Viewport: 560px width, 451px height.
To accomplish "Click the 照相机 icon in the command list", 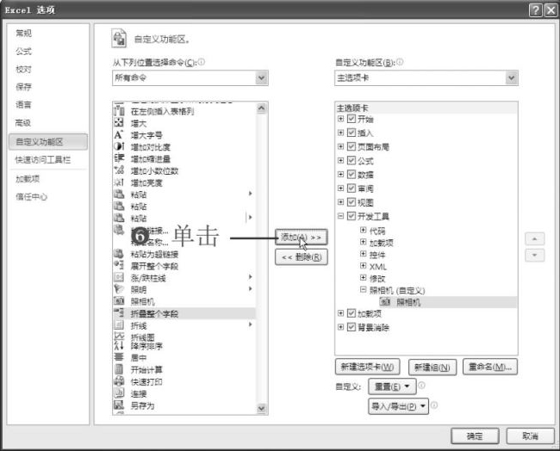I will pyautogui.click(x=119, y=301).
